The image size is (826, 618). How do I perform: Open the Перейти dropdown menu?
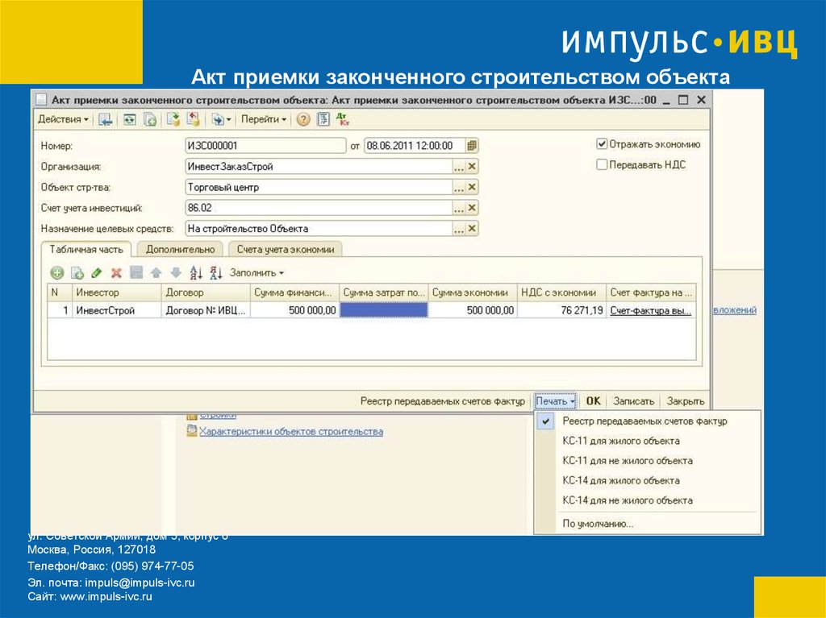pyautogui.click(x=264, y=119)
